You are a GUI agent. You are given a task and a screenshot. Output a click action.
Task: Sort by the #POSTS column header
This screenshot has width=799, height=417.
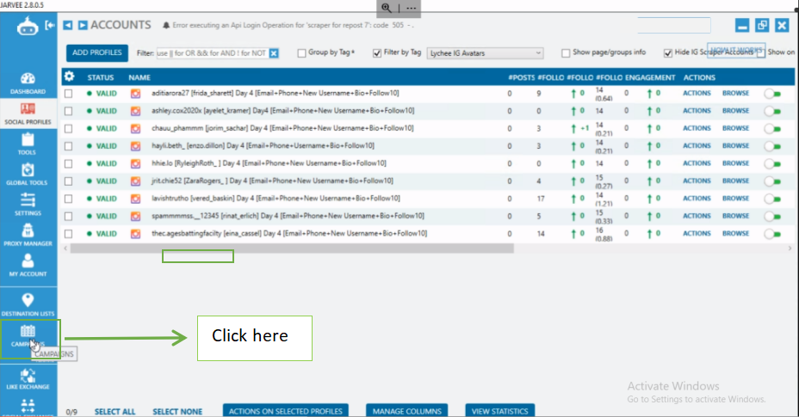(521, 77)
